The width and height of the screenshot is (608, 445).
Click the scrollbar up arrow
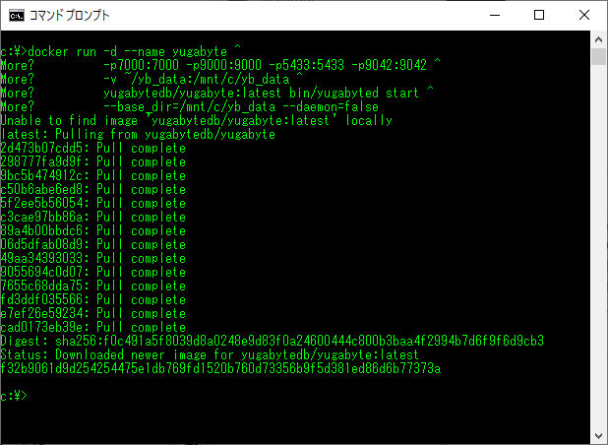click(598, 39)
